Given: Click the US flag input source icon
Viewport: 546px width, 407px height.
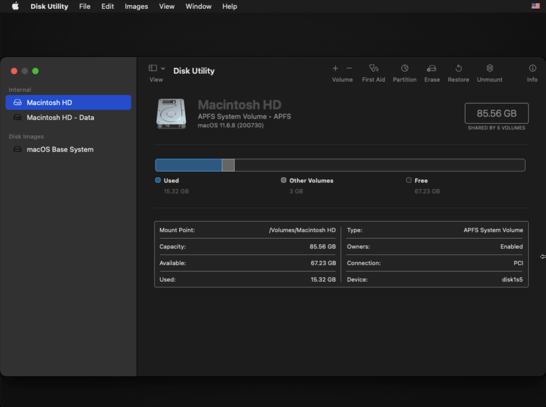Looking at the screenshot, I should point(535,6).
